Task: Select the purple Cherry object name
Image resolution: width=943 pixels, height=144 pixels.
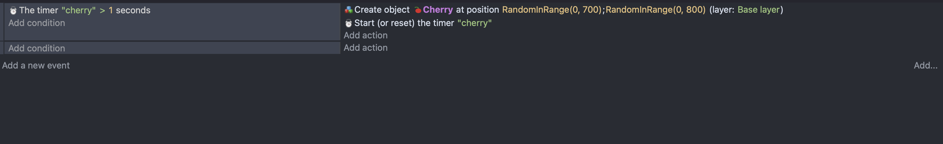Action: click(x=438, y=10)
